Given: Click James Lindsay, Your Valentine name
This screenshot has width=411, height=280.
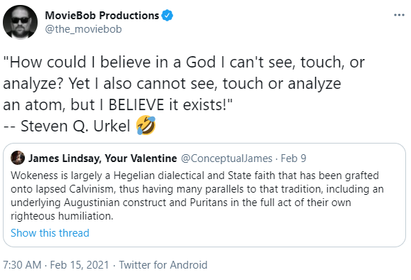Looking at the screenshot, I should pos(102,158).
